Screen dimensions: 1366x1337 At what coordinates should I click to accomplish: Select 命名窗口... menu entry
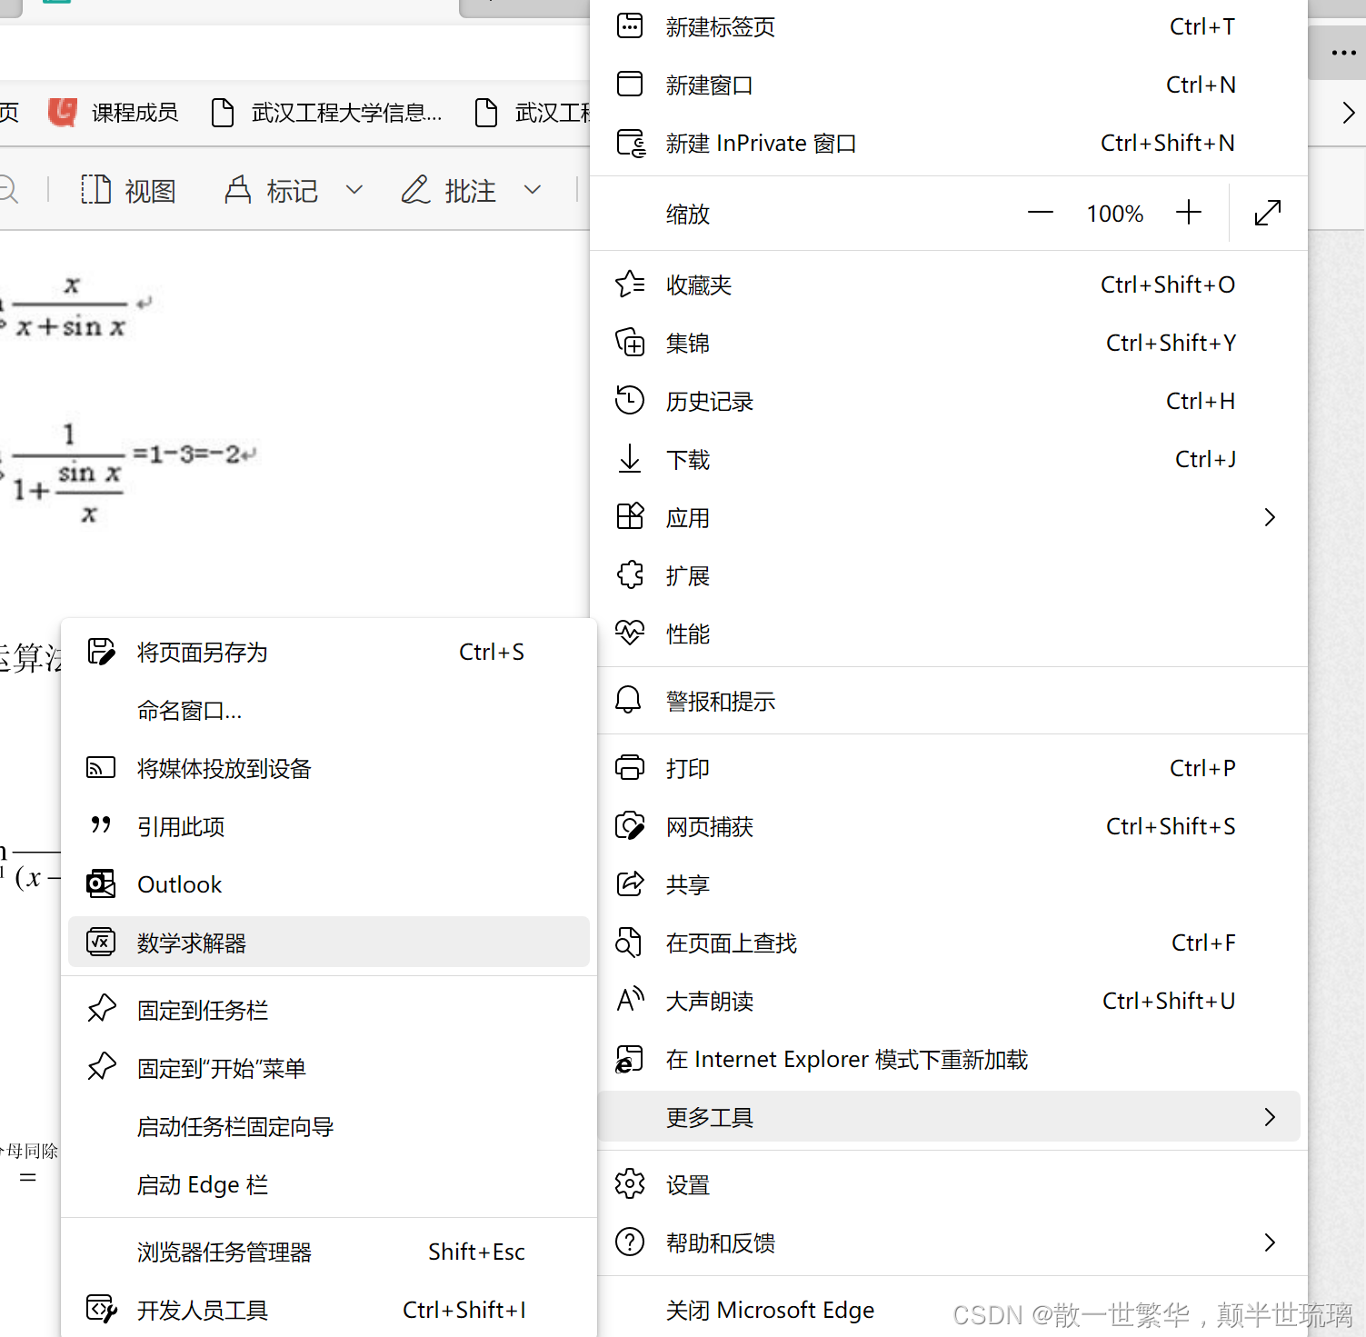(329, 710)
